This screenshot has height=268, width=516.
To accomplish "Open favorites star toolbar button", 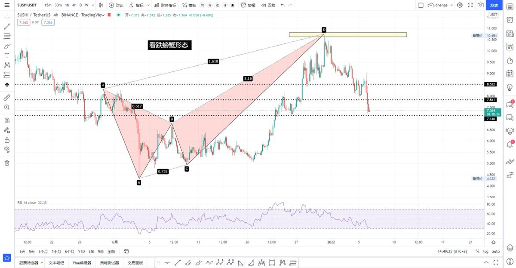I will click(7, 257).
